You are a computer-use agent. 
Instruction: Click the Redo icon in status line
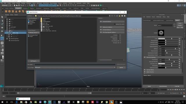click(x=23, y=5)
